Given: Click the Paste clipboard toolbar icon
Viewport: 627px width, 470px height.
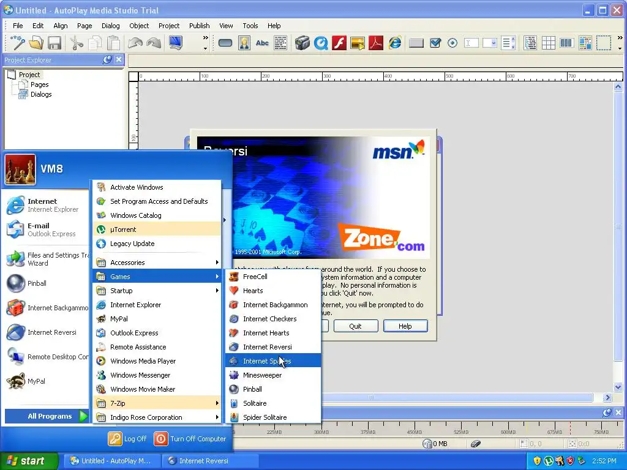Looking at the screenshot, I should click(x=113, y=43).
